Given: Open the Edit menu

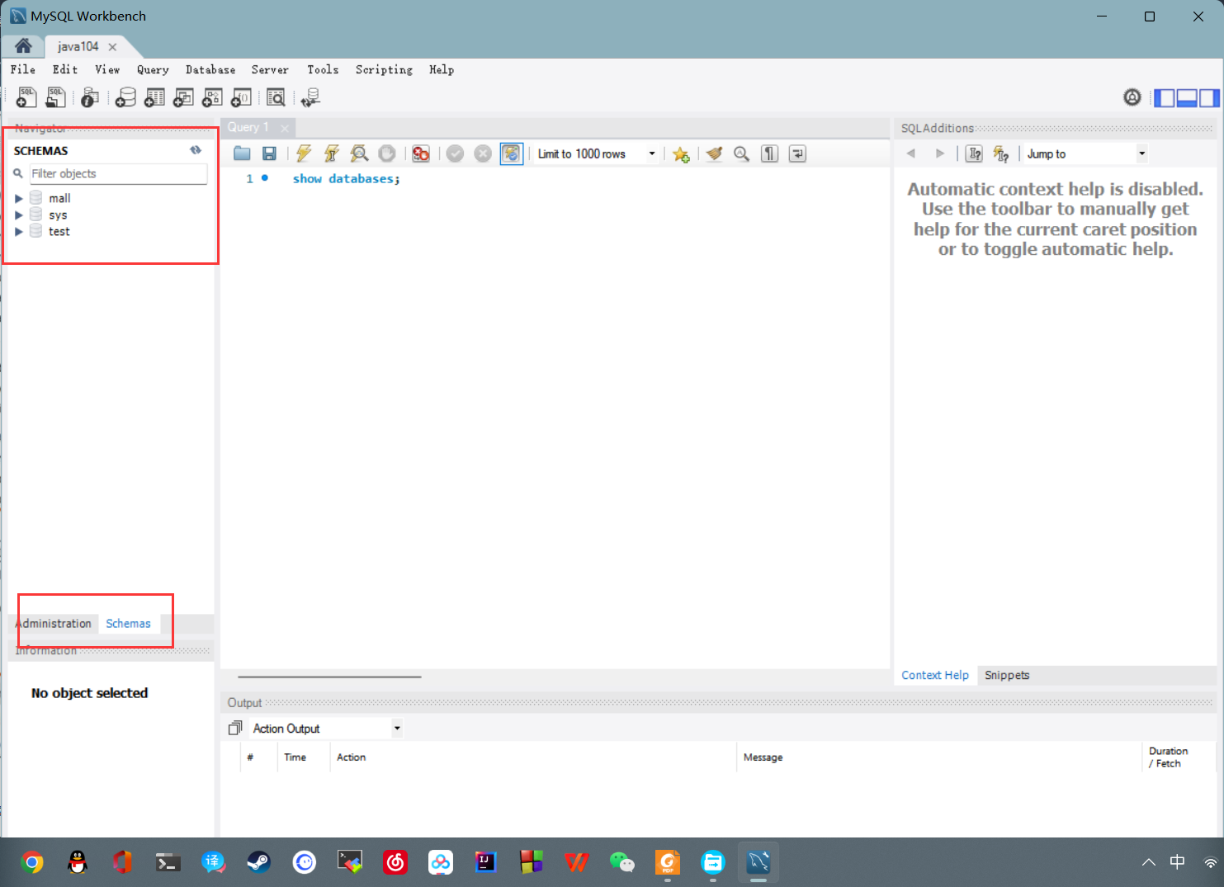Looking at the screenshot, I should click(x=65, y=69).
